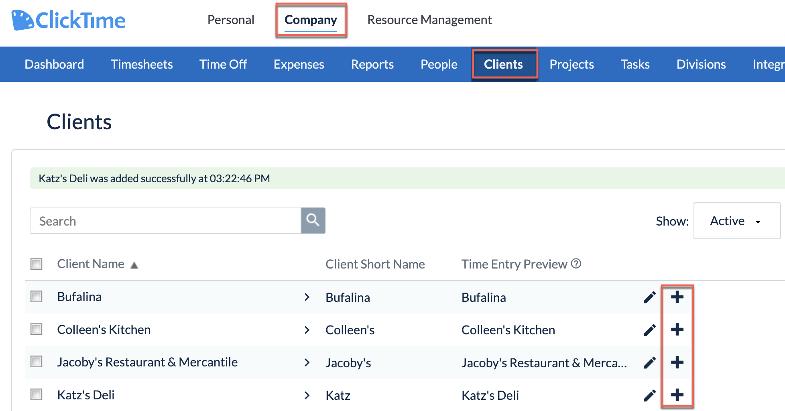Click 'Katz's Deli' in Time Entry Preview column
This screenshot has width=785, height=411.
point(490,395)
